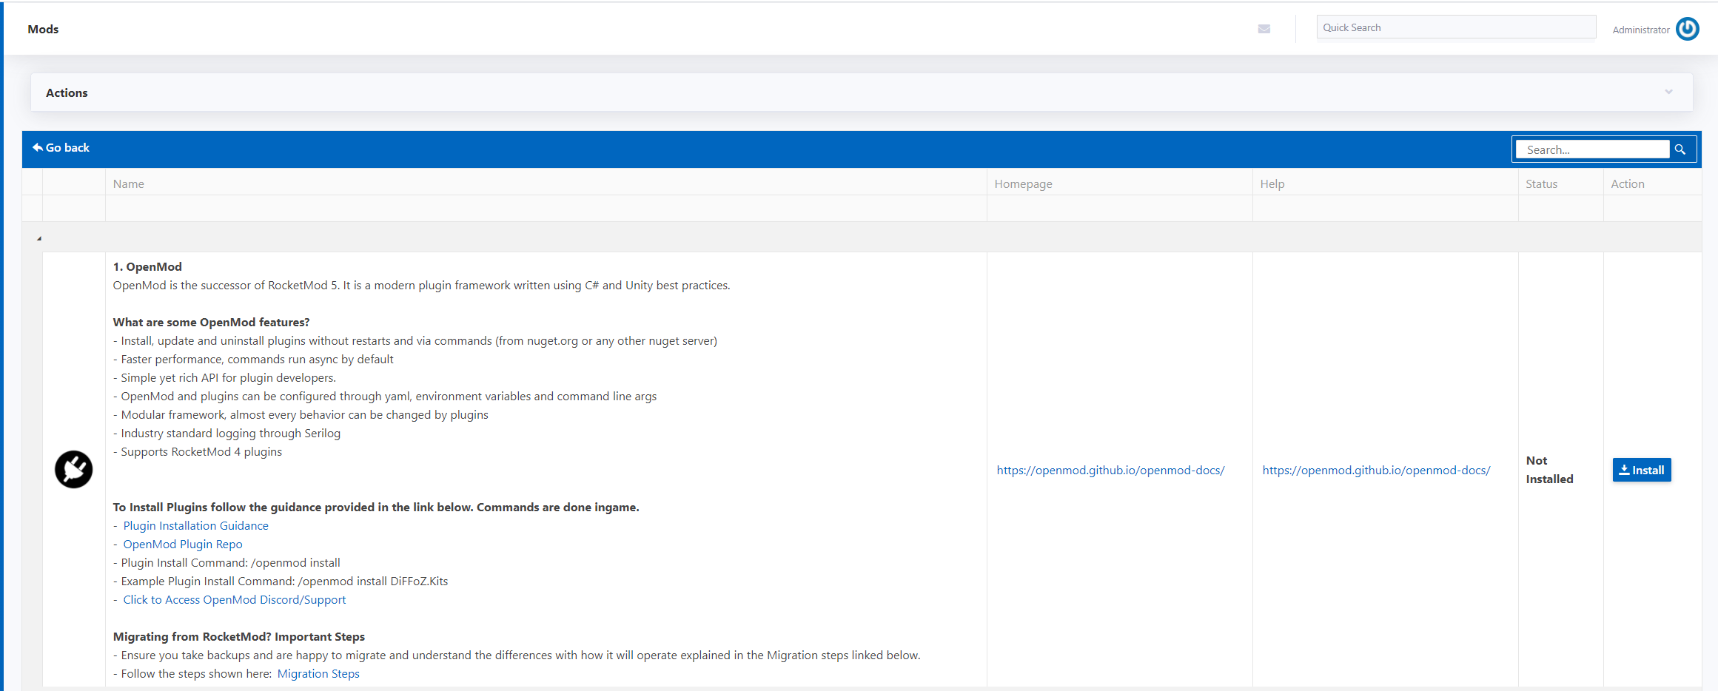Open the Migration Steps link
1718x691 pixels.
click(318, 673)
